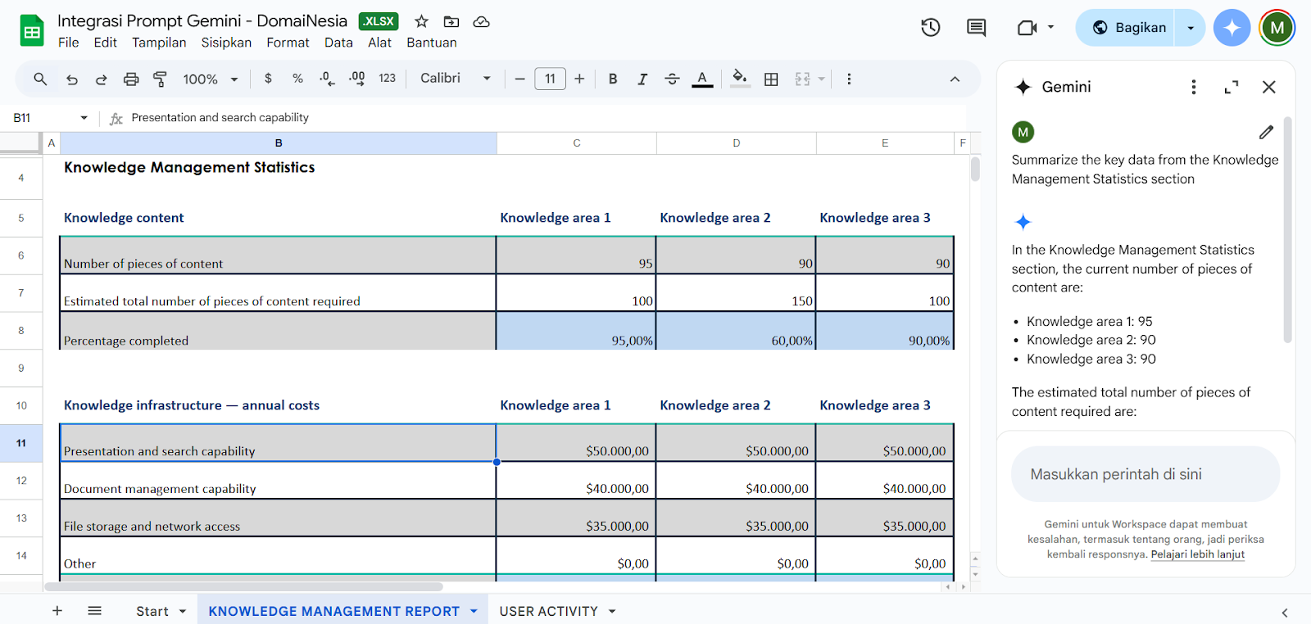Star this spreadsheet document

click(x=421, y=21)
